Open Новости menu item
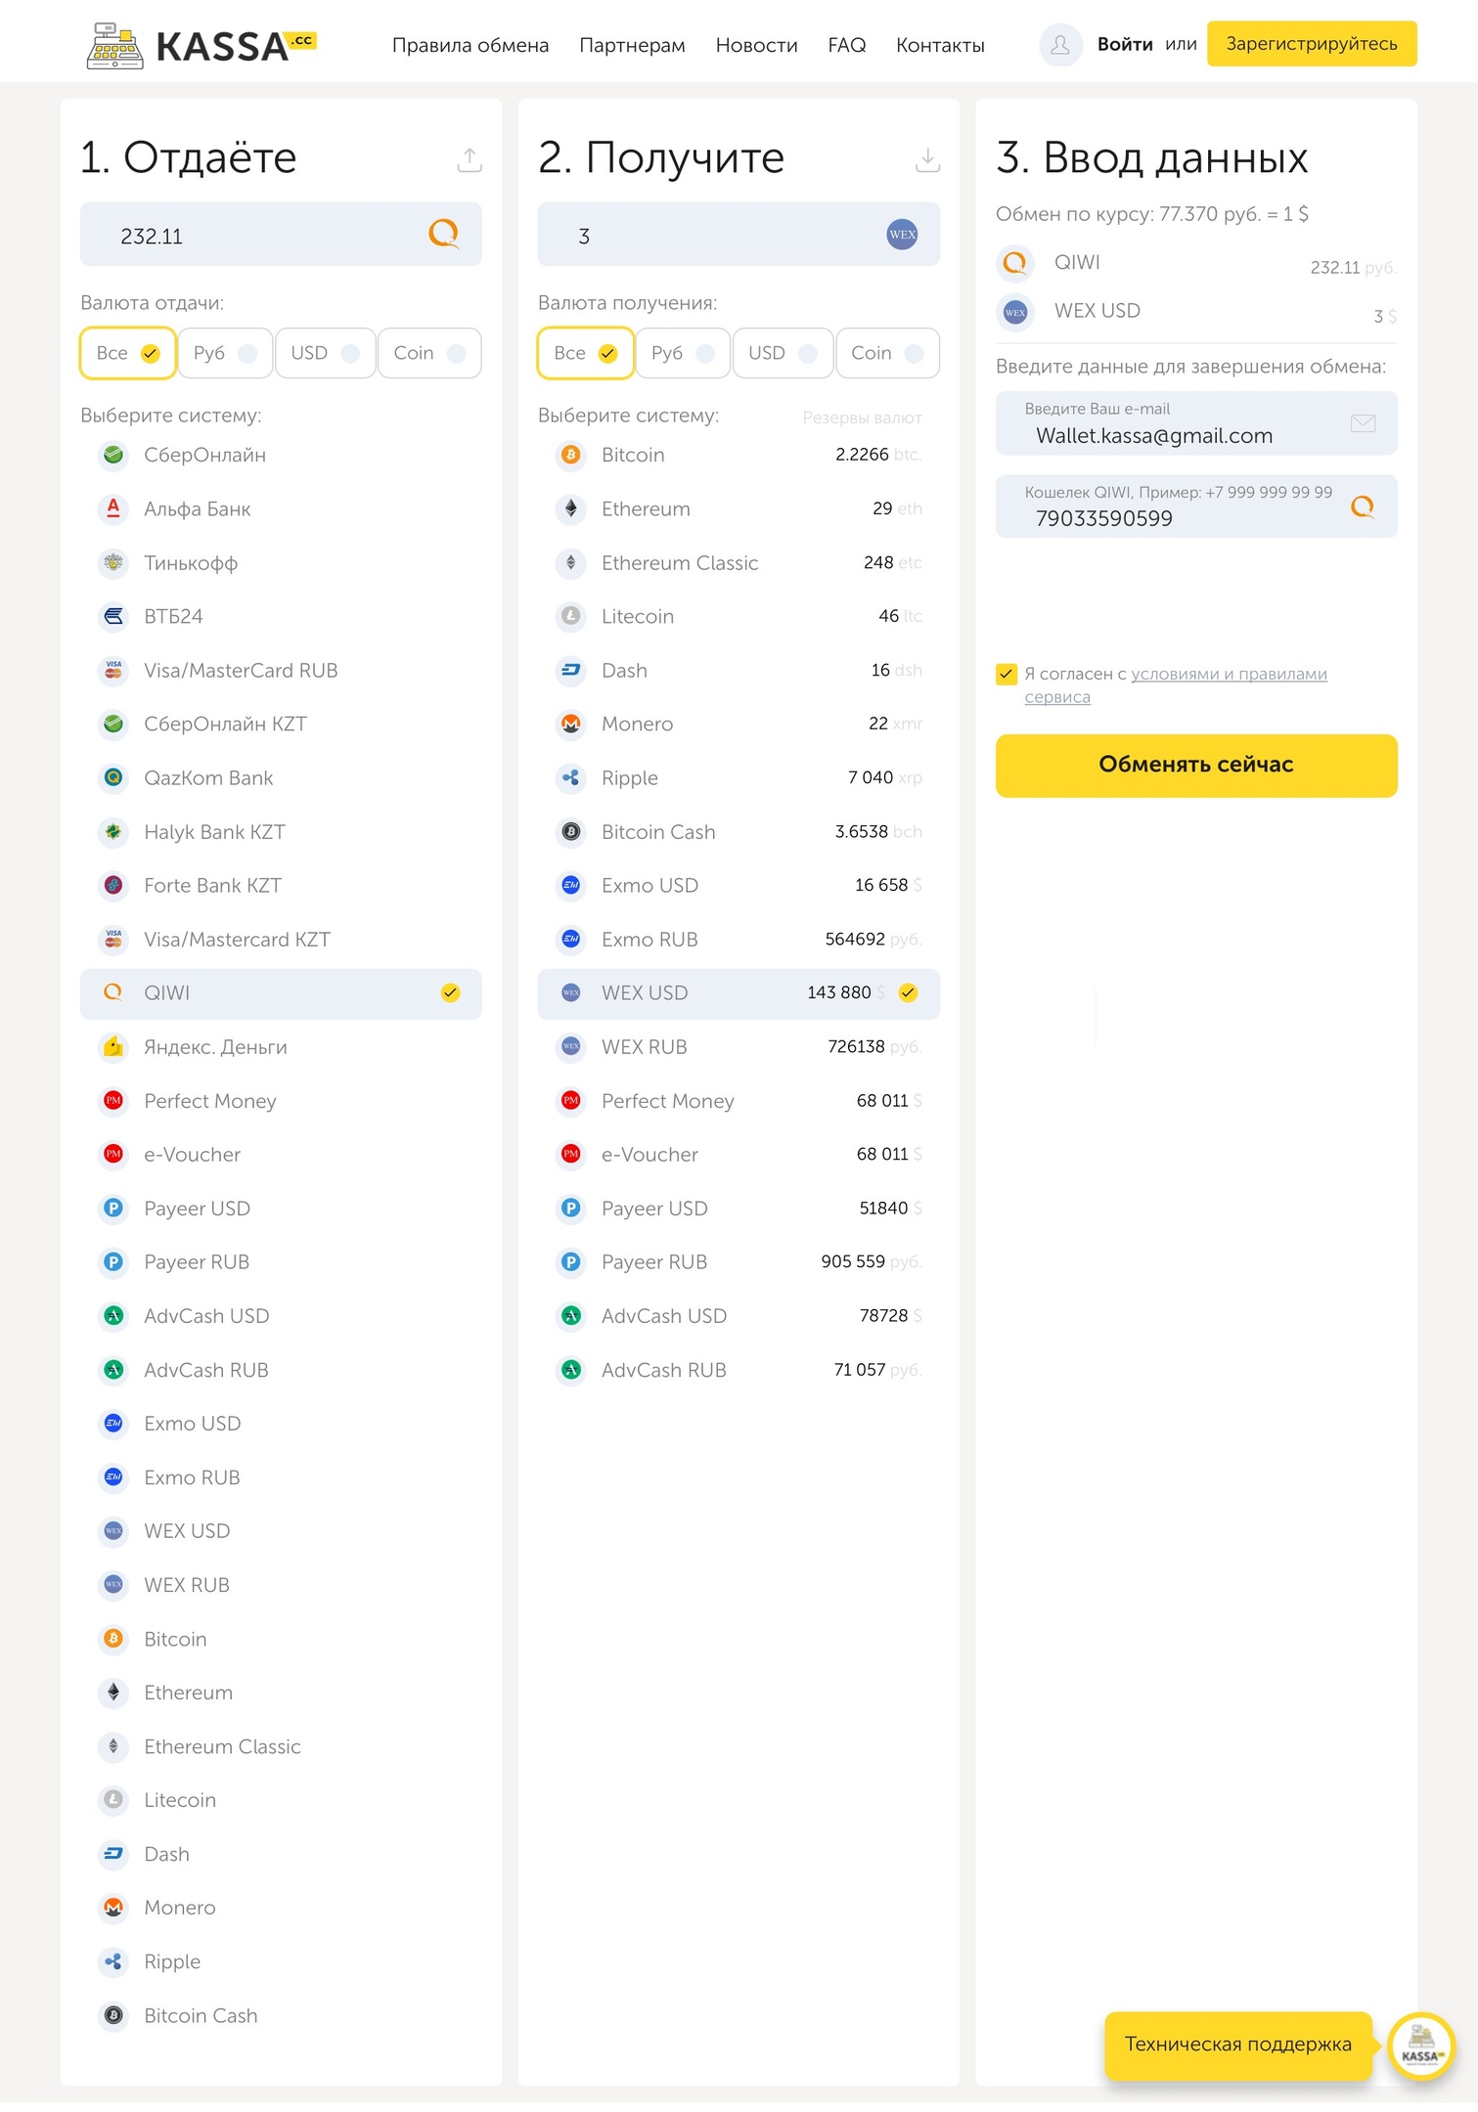 point(756,45)
